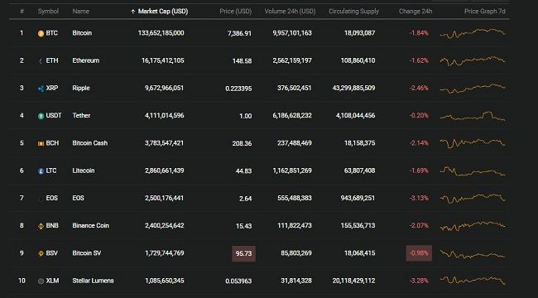Image resolution: width=538 pixels, height=298 pixels.
Task: Open Litecoin's 7-day price graph
Action: click(473, 171)
